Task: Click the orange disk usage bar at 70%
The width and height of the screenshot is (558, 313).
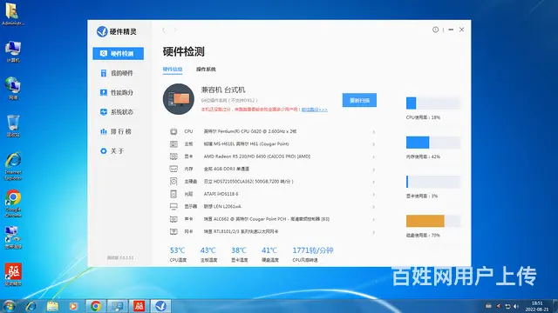Action: pos(433,221)
